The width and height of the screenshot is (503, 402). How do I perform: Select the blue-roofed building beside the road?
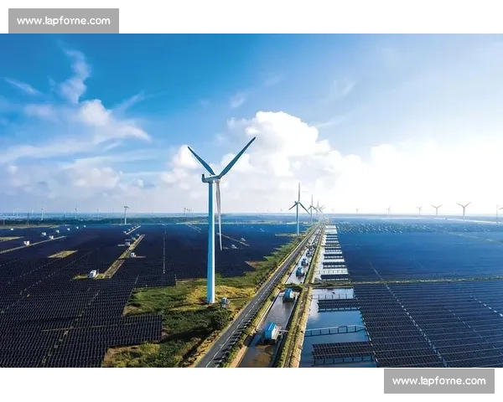pos(272,332)
